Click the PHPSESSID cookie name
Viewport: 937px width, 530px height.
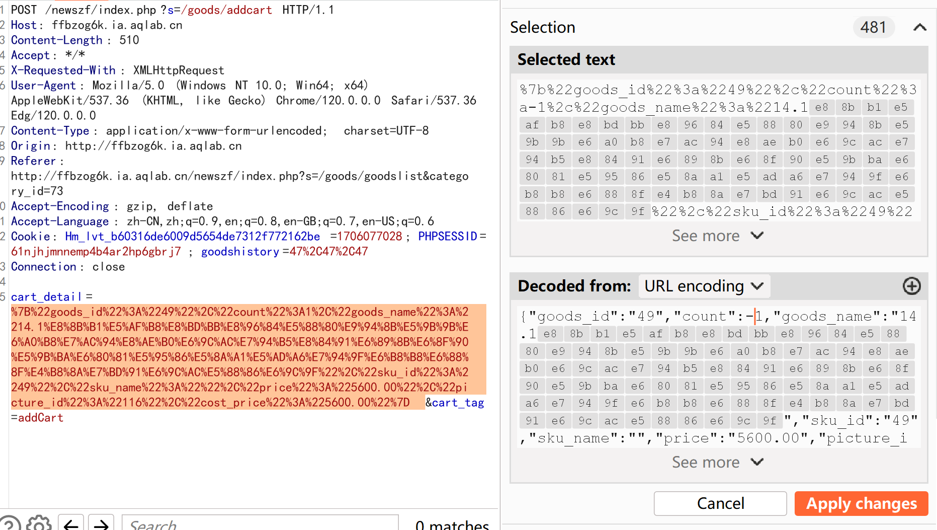point(448,237)
